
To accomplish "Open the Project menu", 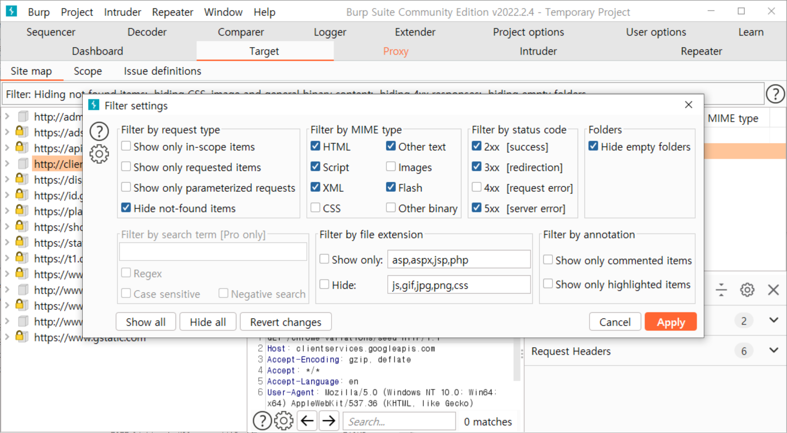I will tap(77, 12).
